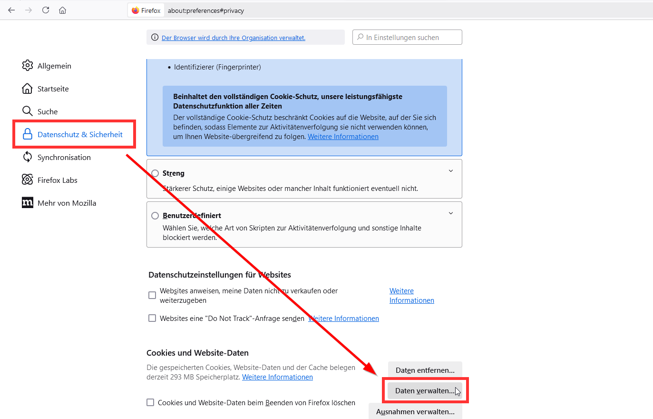Focus the 'In Einstellungen suchen' field
The width and height of the screenshot is (653, 419).
point(407,37)
